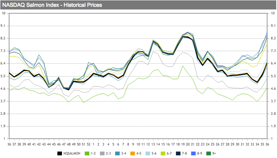
Task: Click the orange 4-5 legend swatch
Action: point(133,153)
